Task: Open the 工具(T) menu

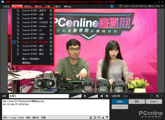Action: tap(57, 6)
